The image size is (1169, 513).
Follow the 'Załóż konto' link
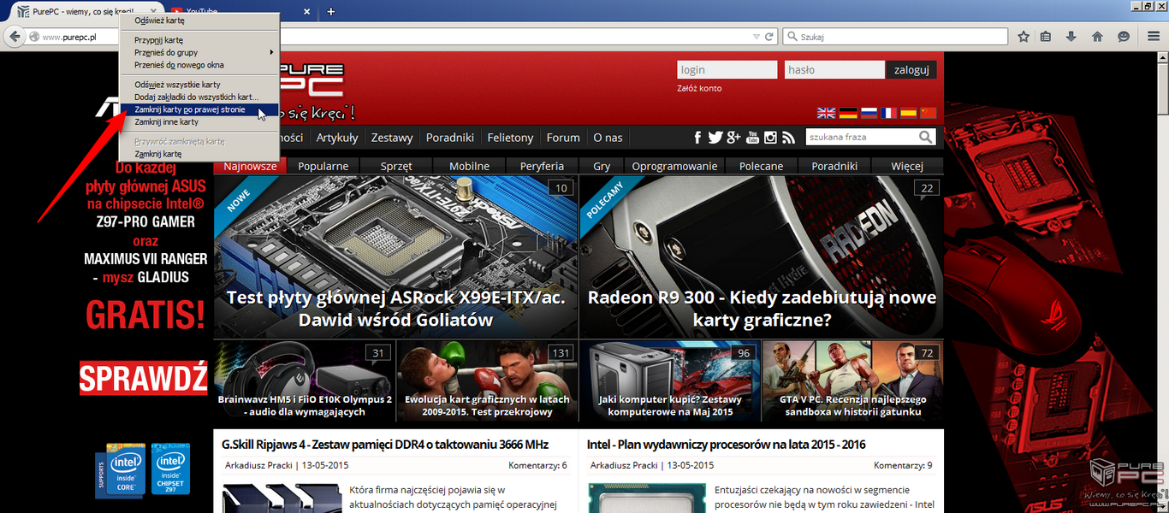699,88
